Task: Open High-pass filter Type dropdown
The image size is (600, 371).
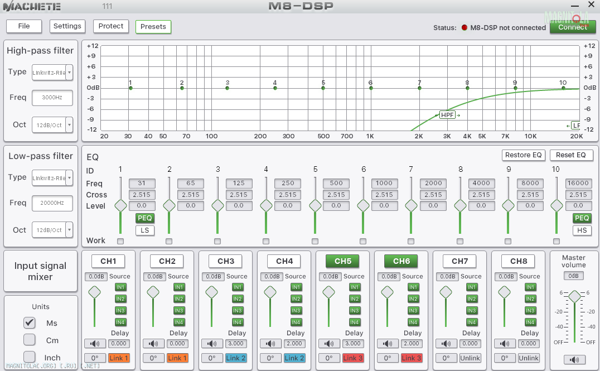Action: pyautogui.click(x=69, y=73)
